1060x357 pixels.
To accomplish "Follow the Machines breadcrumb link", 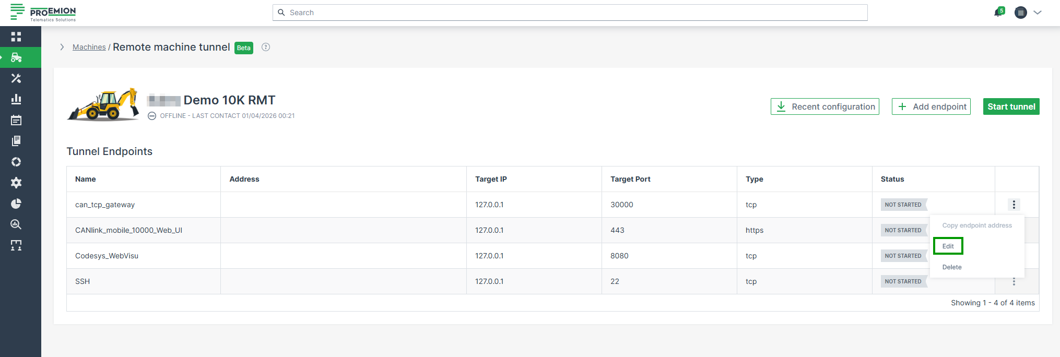I will (x=89, y=47).
